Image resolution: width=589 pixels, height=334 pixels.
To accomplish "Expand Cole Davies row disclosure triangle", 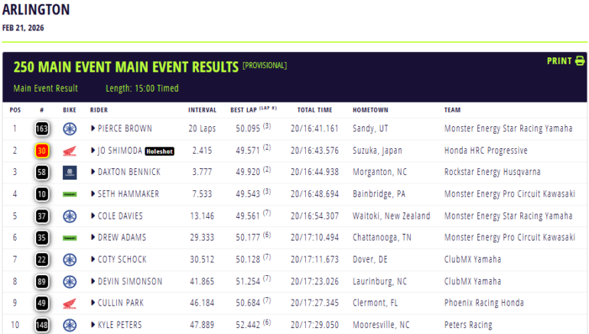I will click(93, 216).
